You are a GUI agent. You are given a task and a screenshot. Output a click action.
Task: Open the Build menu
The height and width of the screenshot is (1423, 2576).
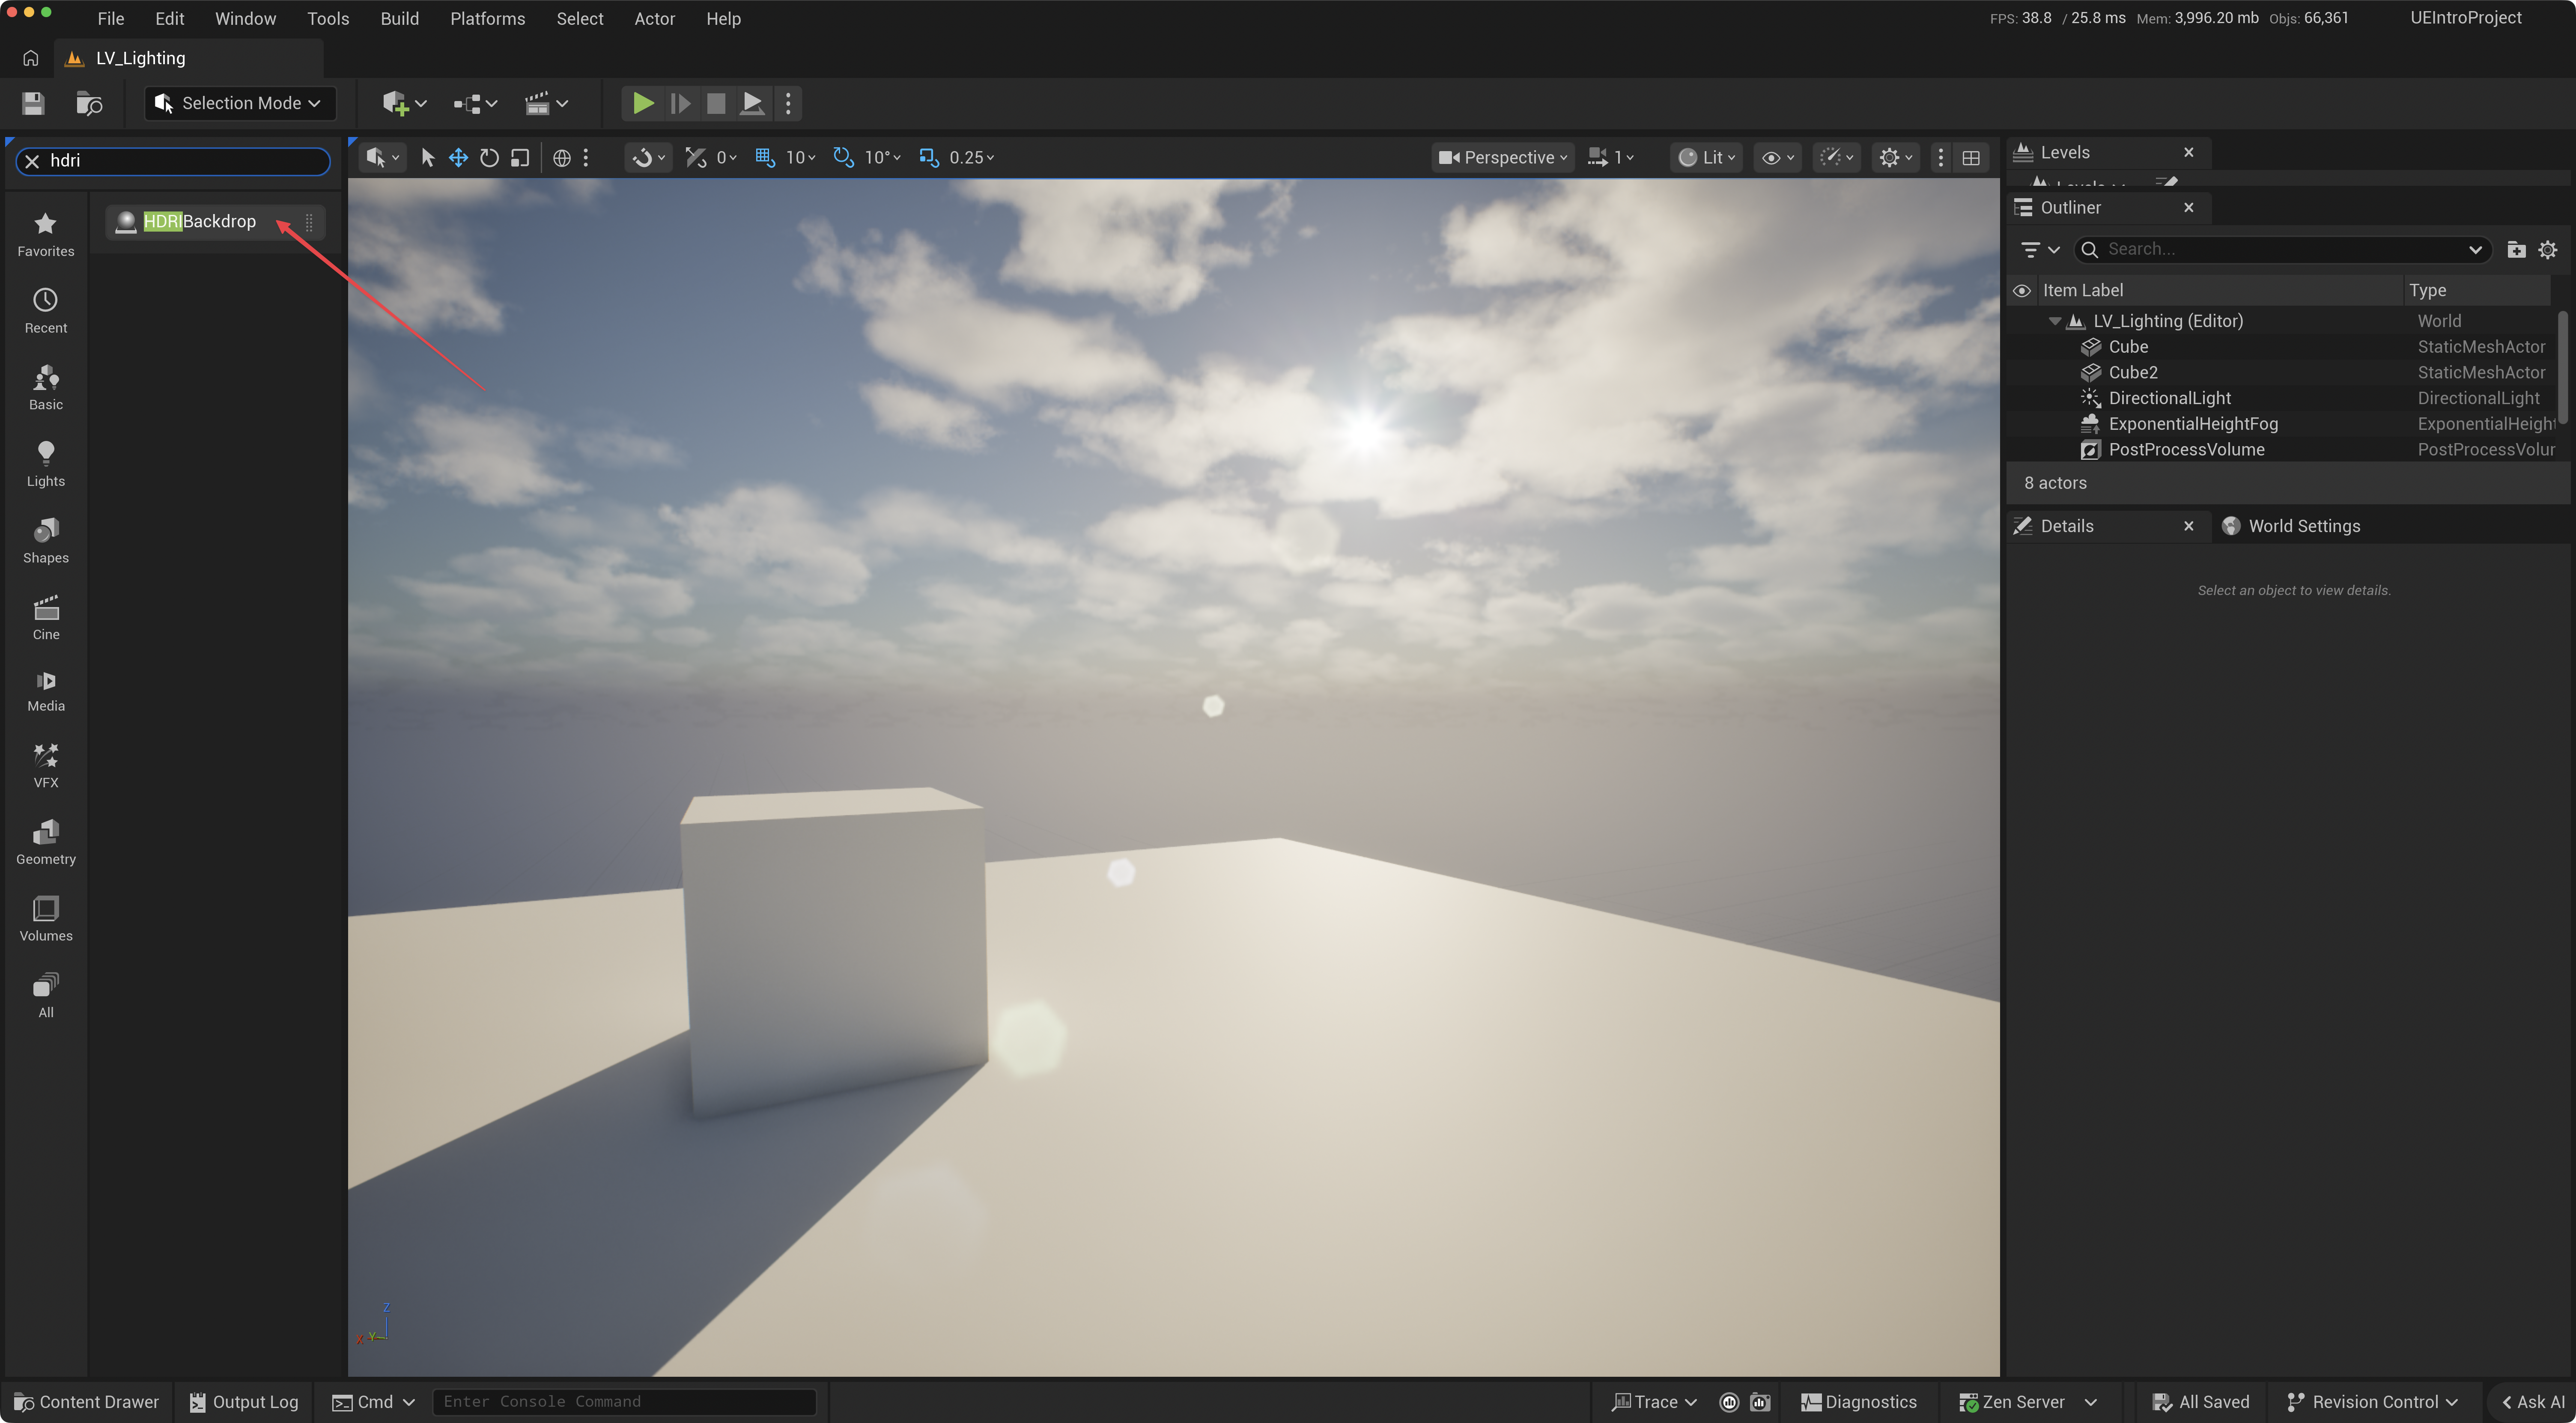coord(399,19)
